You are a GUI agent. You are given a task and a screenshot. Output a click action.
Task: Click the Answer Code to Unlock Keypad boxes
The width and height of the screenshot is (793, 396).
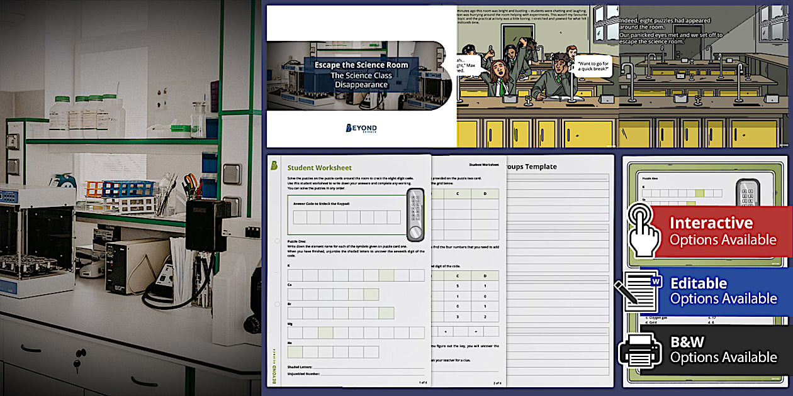(x=347, y=217)
